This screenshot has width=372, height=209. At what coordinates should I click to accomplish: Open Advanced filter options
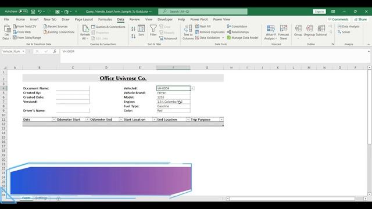point(168,38)
